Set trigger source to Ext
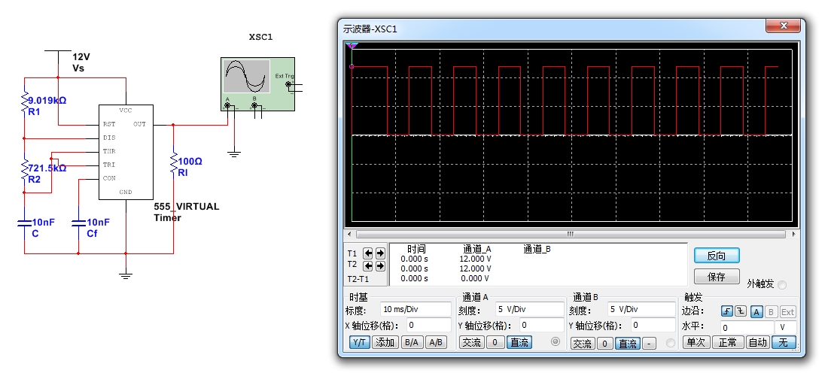Screen dimensions: 828x376 (788, 311)
